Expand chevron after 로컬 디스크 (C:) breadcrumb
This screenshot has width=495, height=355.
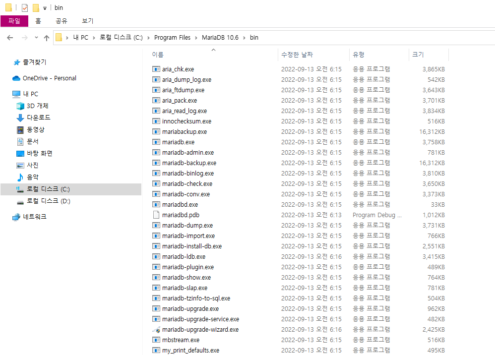click(x=148, y=38)
